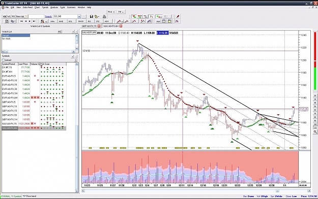Image resolution: width=318 pixels, height=199 pixels.
Task: Click the printer icon in toolbar
Action: (104, 16)
